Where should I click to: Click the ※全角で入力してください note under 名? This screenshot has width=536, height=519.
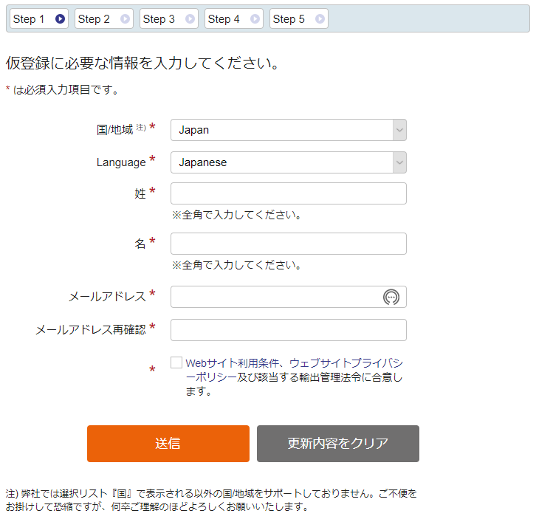(236, 265)
